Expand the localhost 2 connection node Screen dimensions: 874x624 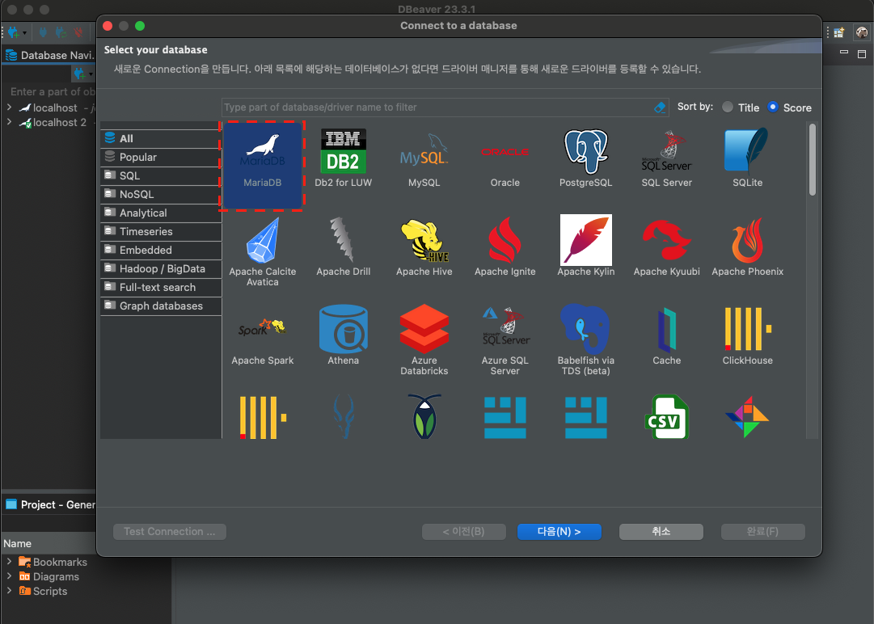pos(9,121)
